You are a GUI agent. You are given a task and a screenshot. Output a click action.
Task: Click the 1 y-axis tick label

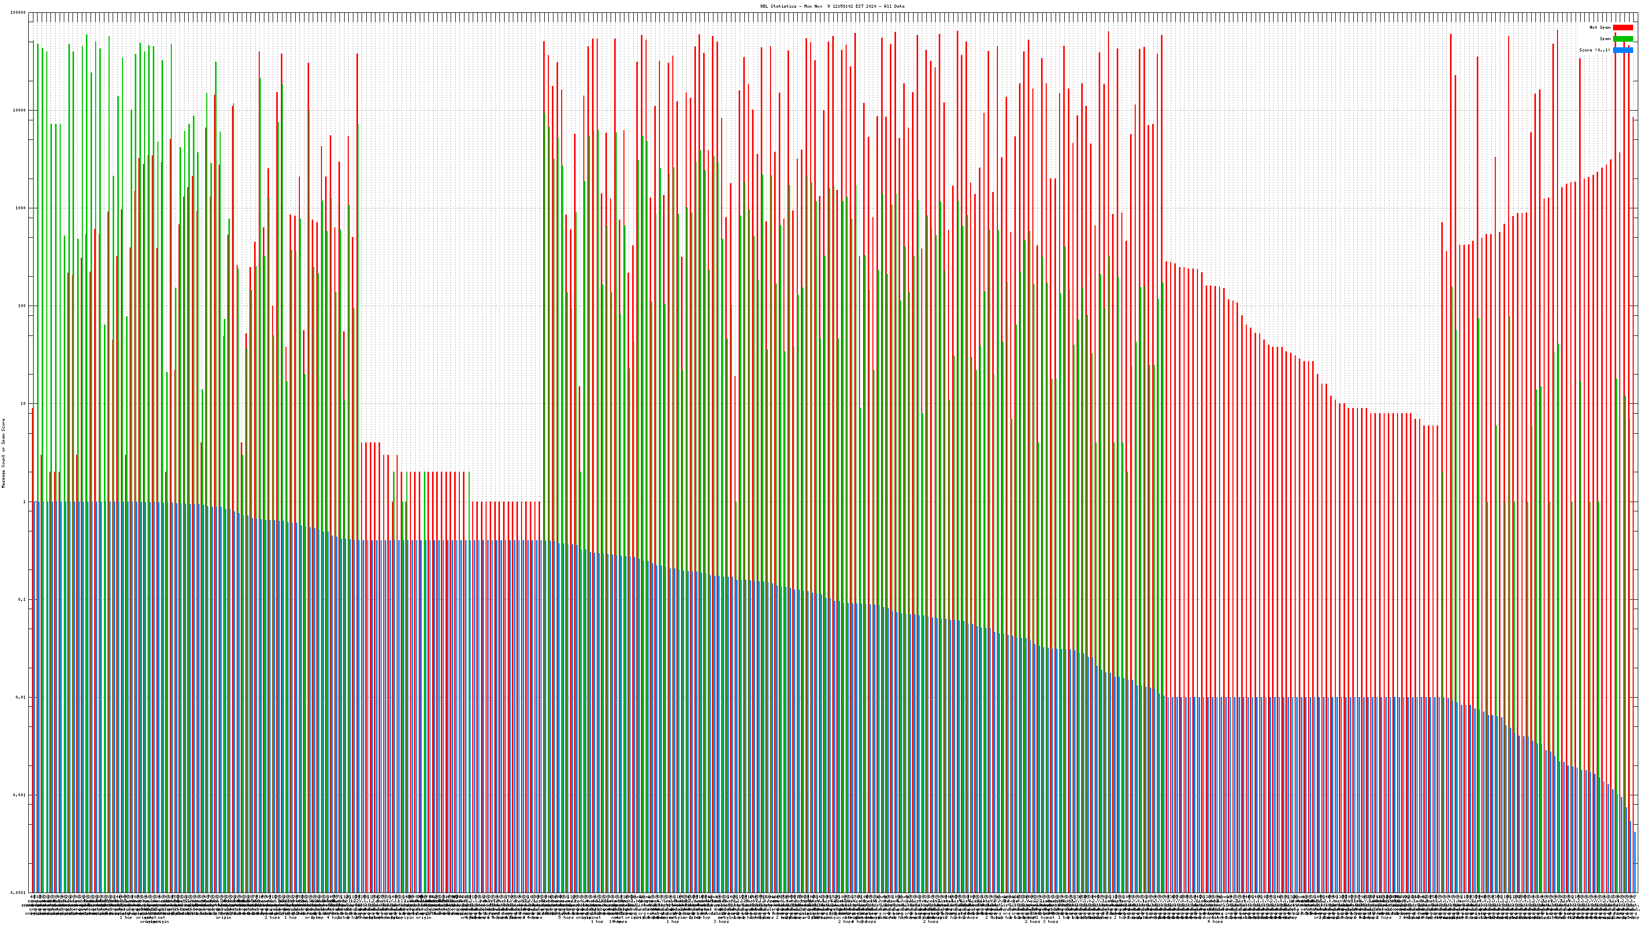pos(25,502)
